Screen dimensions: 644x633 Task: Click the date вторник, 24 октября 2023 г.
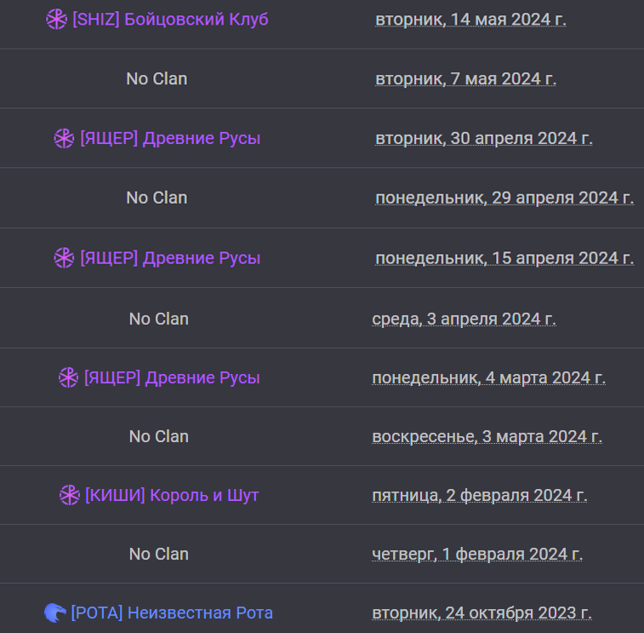pyautogui.click(x=482, y=613)
